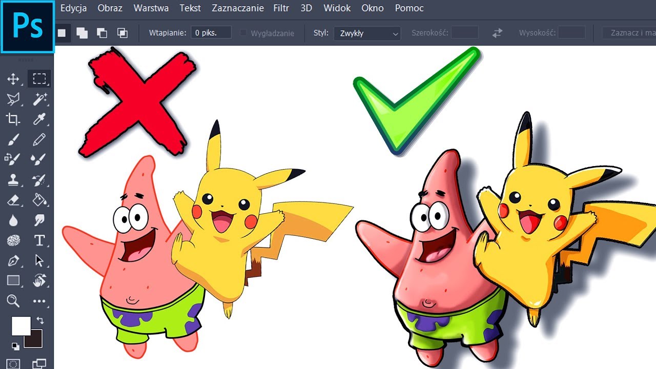Select the Zoom magnifier tool

(x=13, y=301)
